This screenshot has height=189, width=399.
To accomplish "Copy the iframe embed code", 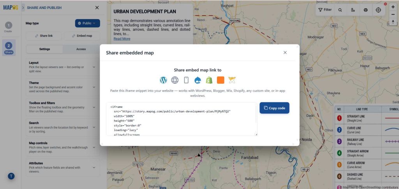I will click(274, 108).
